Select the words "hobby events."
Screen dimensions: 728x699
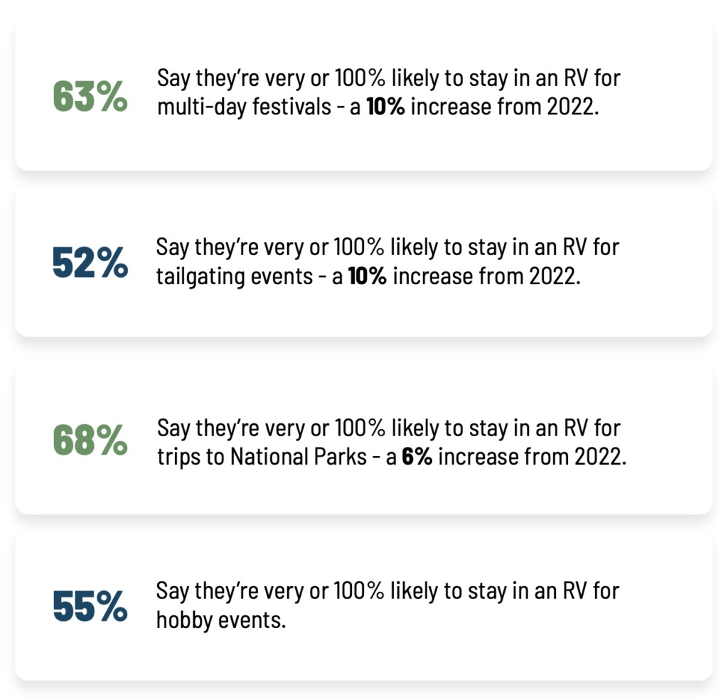pyautogui.click(x=221, y=621)
